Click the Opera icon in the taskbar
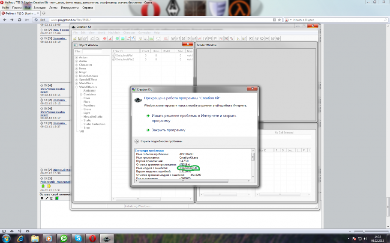 (92, 238)
